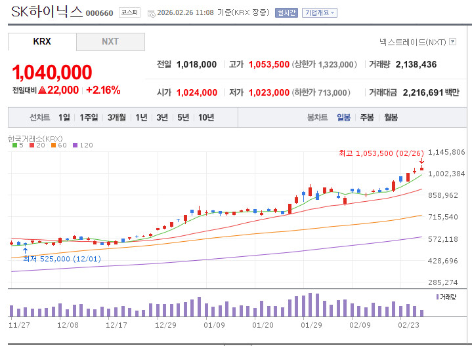Click the red up-arrow price change indicator

pyautogui.click(x=42, y=90)
